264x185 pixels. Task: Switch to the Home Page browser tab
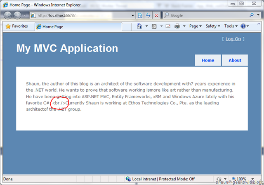click(x=53, y=26)
